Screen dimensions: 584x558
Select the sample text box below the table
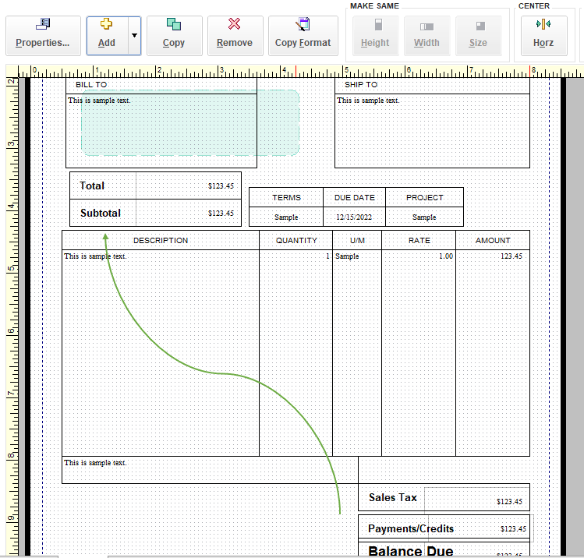point(210,470)
